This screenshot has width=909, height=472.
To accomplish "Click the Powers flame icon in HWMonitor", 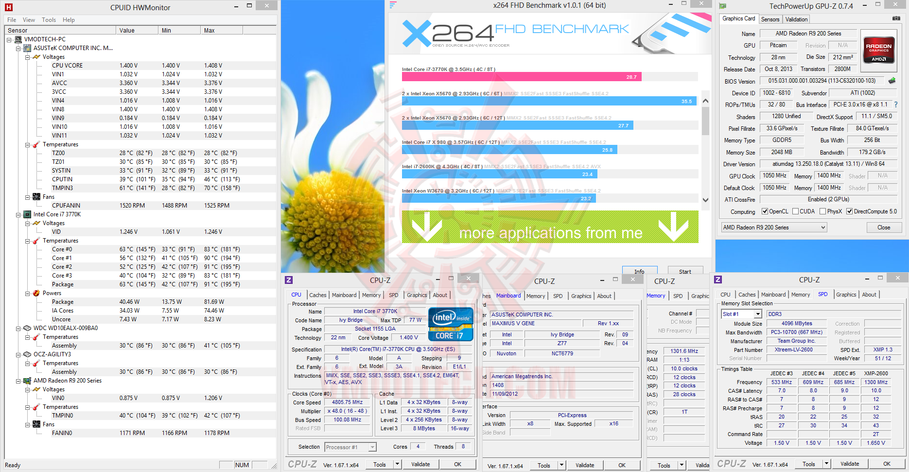I will (36, 293).
